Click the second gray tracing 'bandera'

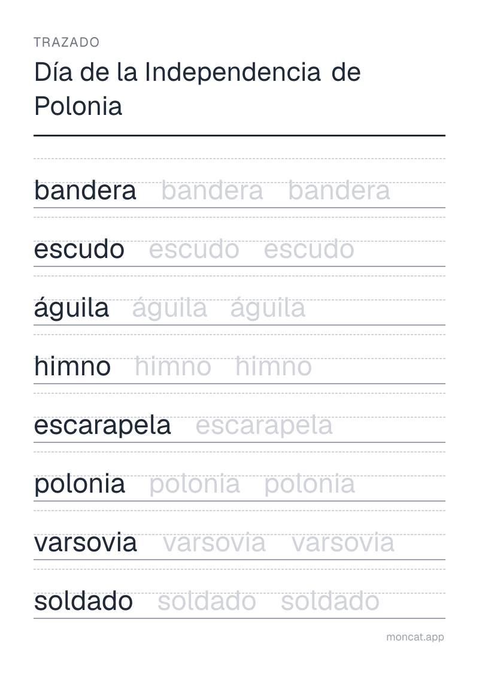[339, 190]
